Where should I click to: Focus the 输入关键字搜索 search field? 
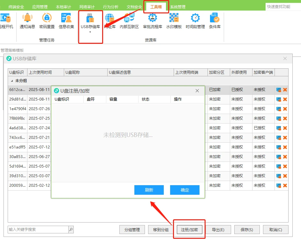pyautogui.click(x=38, y=229)
